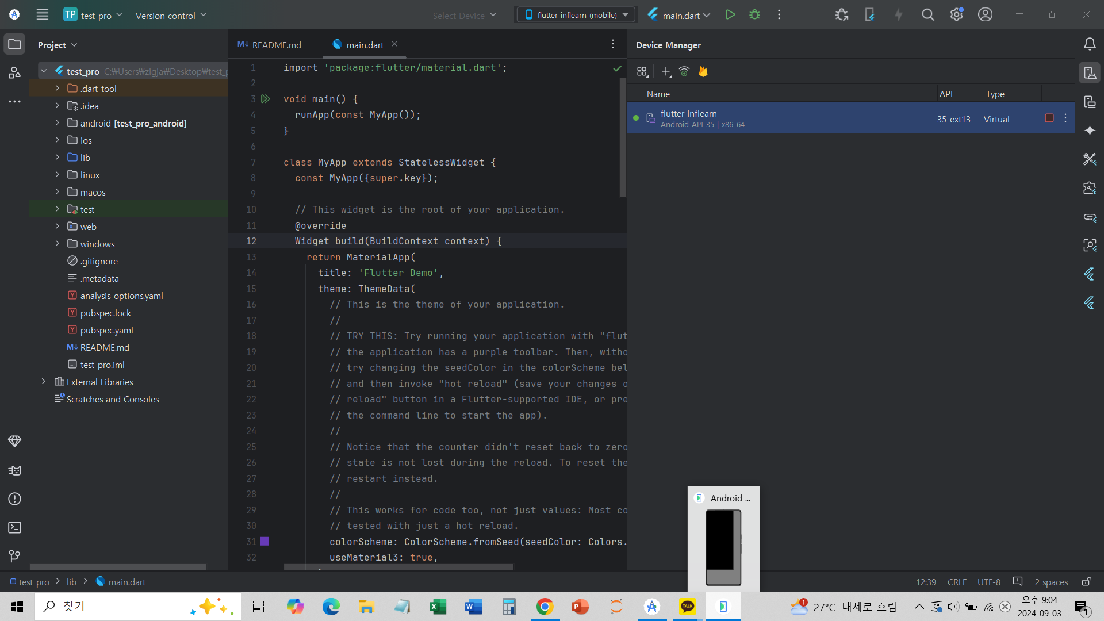Click 12:39 caret position indicator
The image size is (1104, 621).
pyautogui.click(x=926, y=582)
